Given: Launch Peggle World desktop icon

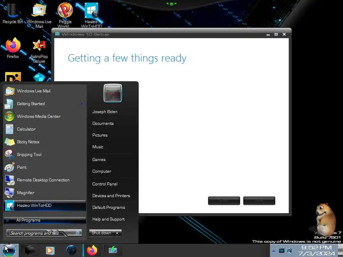Looking at the screenshot, I should (x=65, y=15).
